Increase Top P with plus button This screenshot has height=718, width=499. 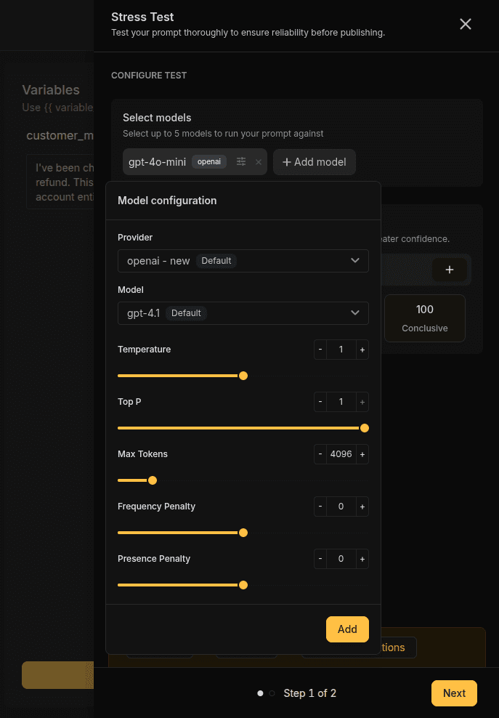click(362, 402)
